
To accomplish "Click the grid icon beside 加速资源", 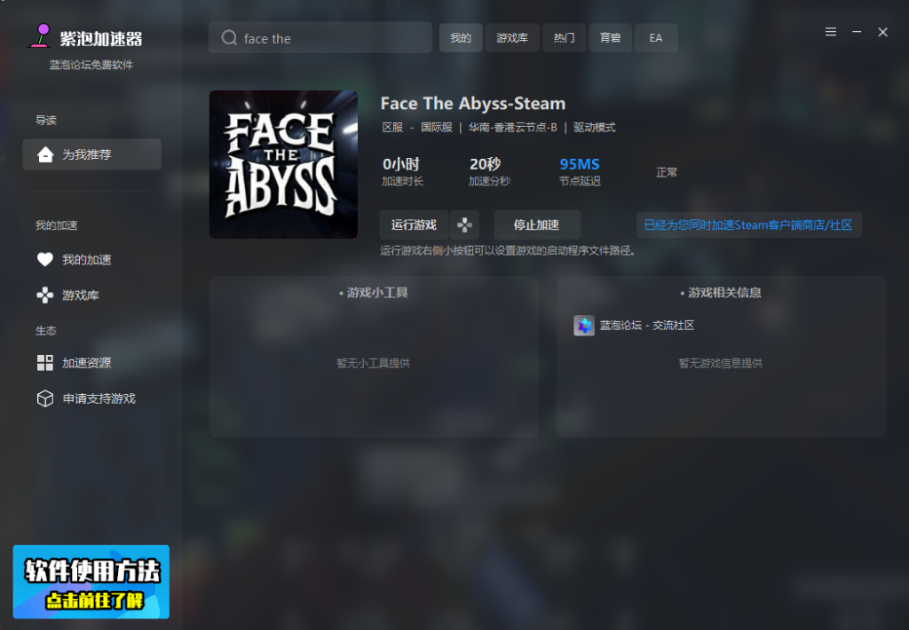I will (x=44, y=363).
